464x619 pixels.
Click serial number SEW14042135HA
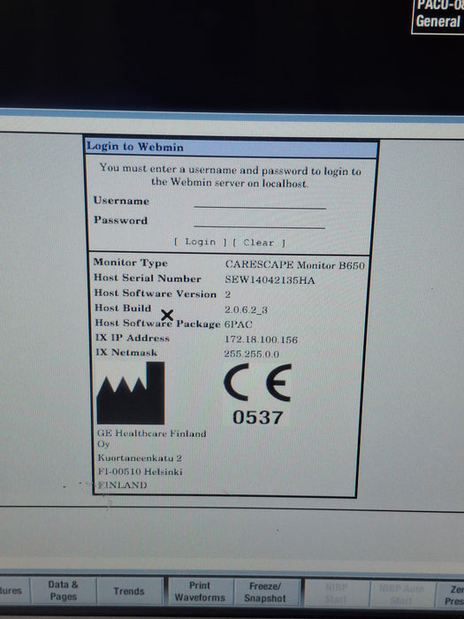pos(270,280)
